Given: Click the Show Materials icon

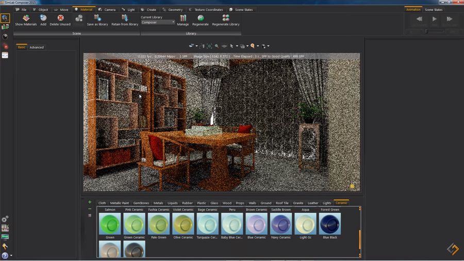Looking at the screenshot, I should [x=26, y=19].
